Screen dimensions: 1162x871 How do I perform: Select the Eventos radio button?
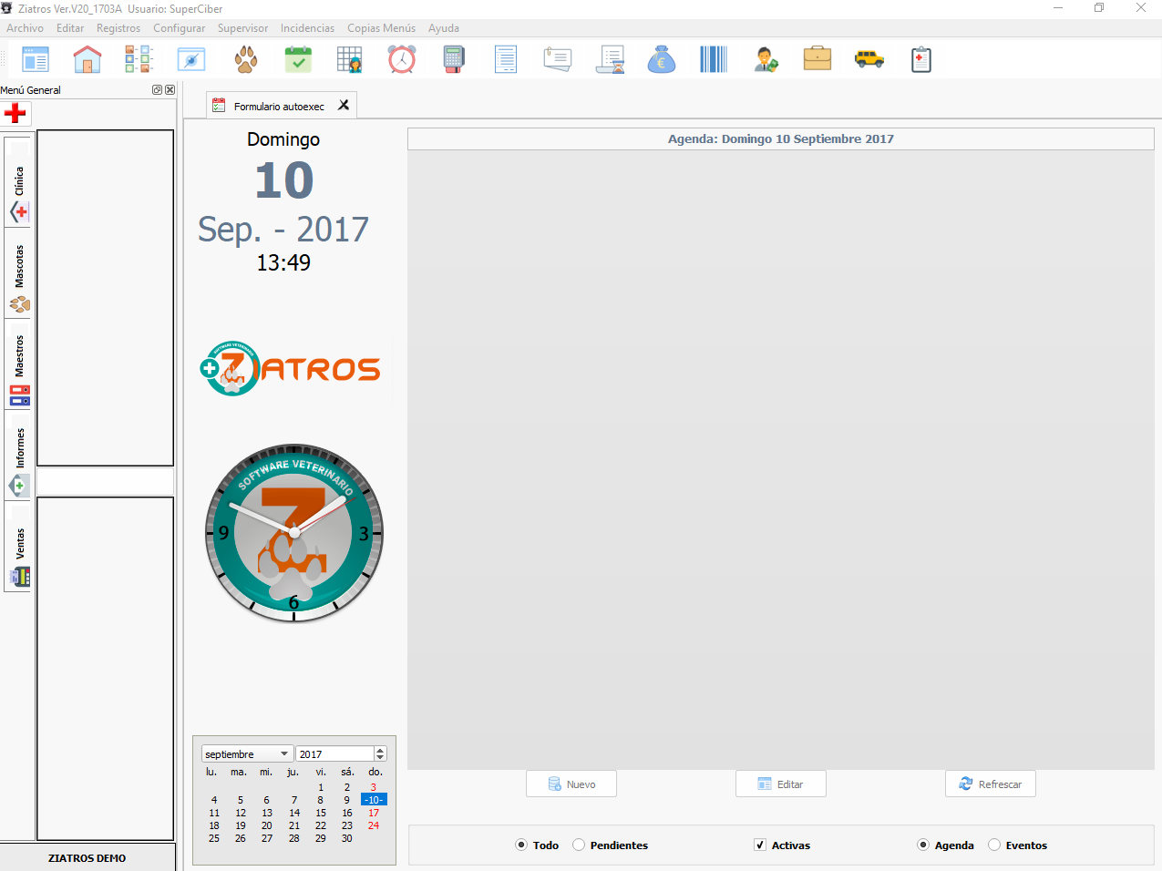click(994, 845)
